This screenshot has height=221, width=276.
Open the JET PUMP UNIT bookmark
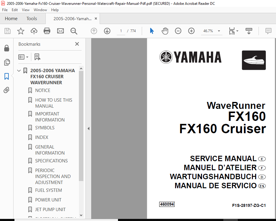(x=50, y=210)
